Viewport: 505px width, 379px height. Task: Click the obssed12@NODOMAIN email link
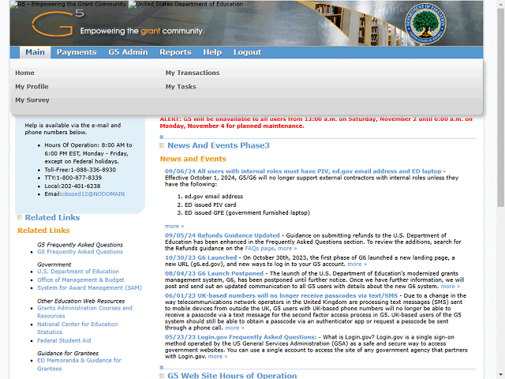click(x=93, y=194)
